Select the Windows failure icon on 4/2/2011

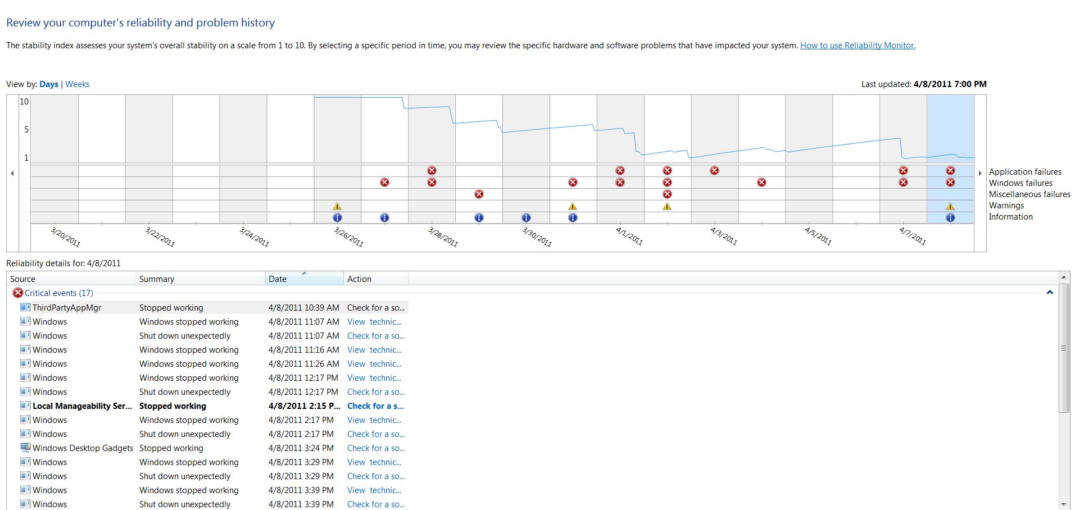pos(667,182)
